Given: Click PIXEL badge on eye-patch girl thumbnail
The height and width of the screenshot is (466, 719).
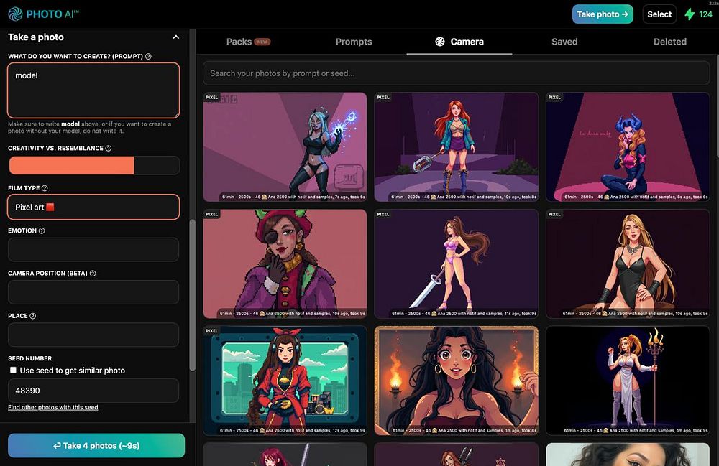Looking at the screenshot, I should pos(212,214).
